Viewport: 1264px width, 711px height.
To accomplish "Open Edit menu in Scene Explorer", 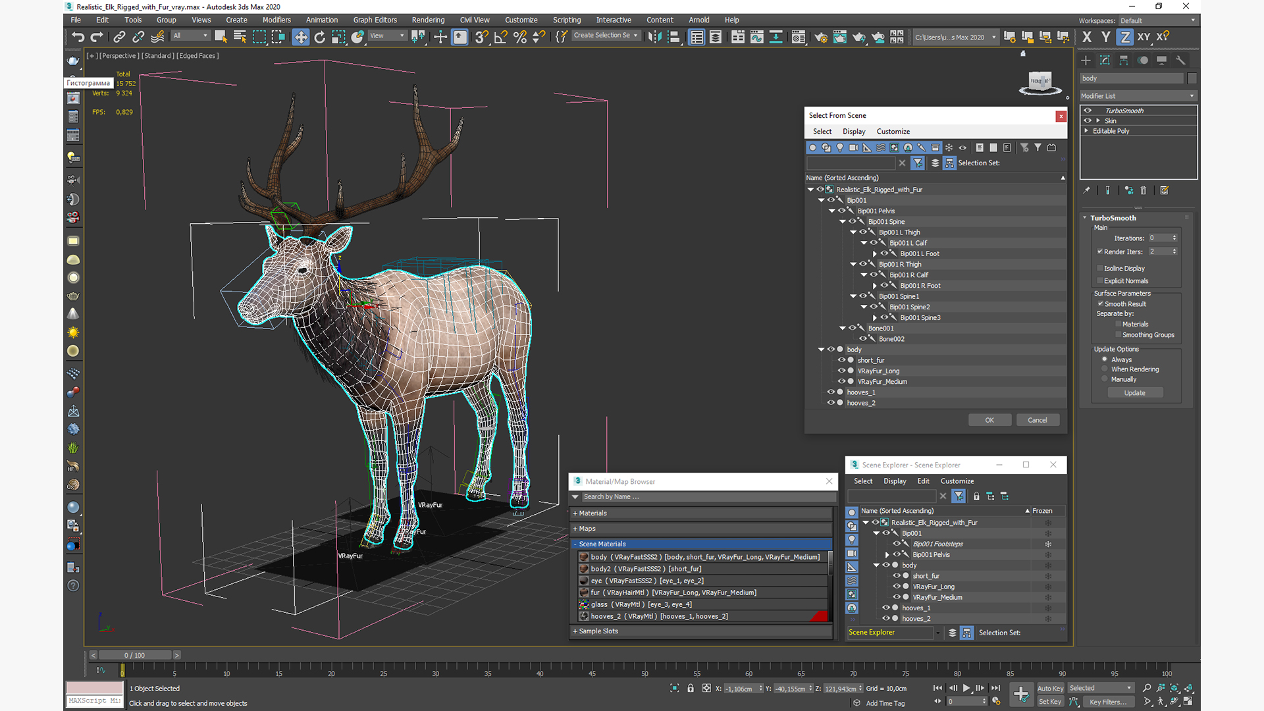I will 924,481.
